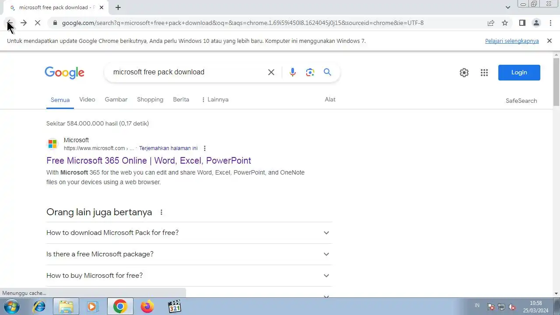The image size is (560, 315).
Task: Click the IN language indicator
Action: tap(477, 305)
